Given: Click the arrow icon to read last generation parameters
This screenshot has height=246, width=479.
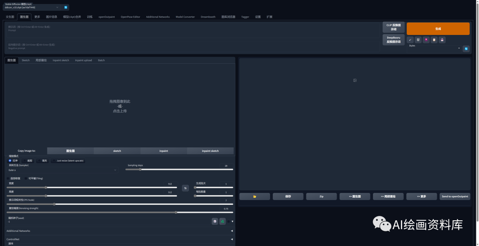Looking at the screenshot, I should click(x=410, y=40).
